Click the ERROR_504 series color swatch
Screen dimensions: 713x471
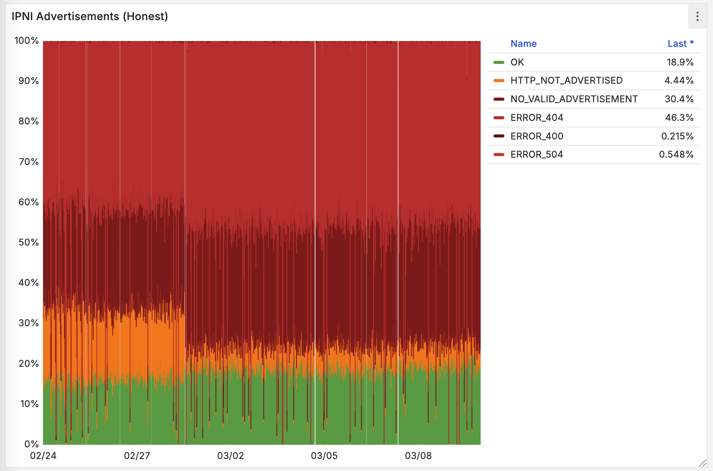[x=499, y=155]
